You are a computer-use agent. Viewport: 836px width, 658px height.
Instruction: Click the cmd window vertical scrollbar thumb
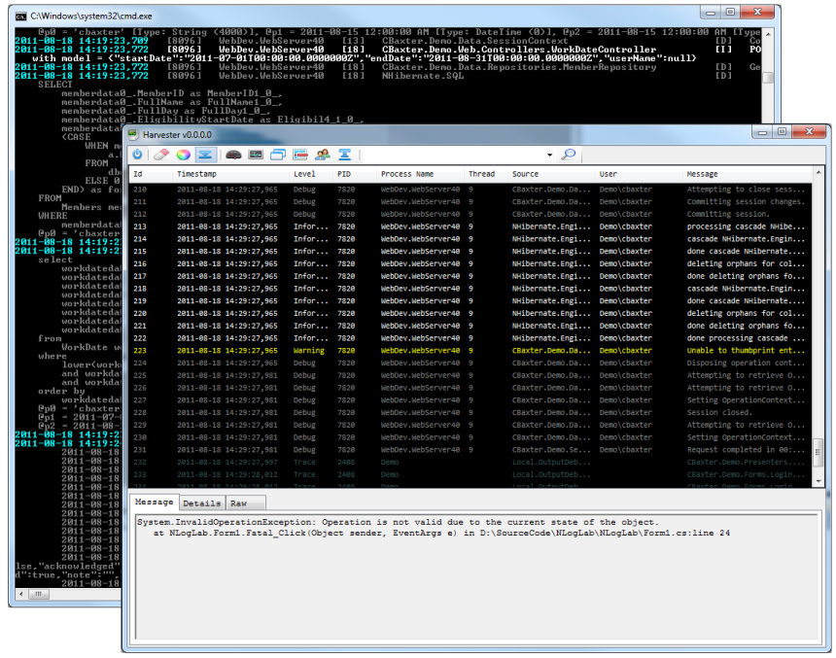tap(768, 78)
